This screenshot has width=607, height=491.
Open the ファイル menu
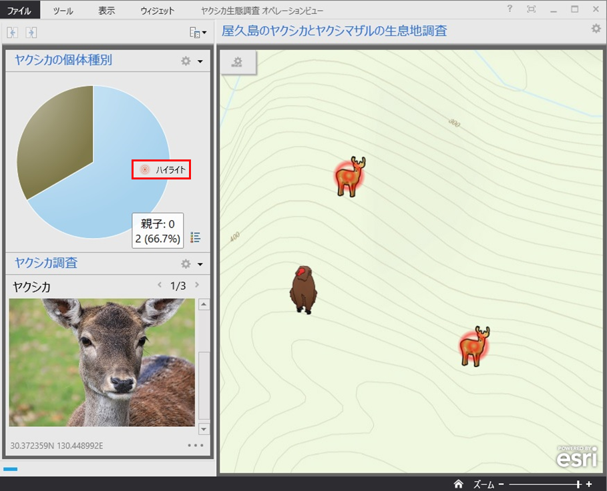click(x=19, y=11)
